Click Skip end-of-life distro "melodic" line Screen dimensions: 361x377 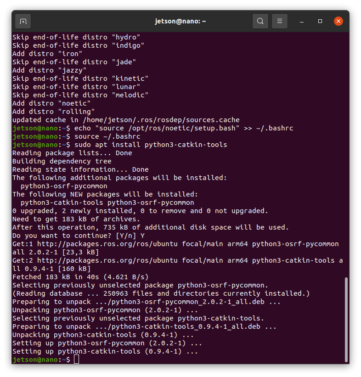(x=80, y=95)
